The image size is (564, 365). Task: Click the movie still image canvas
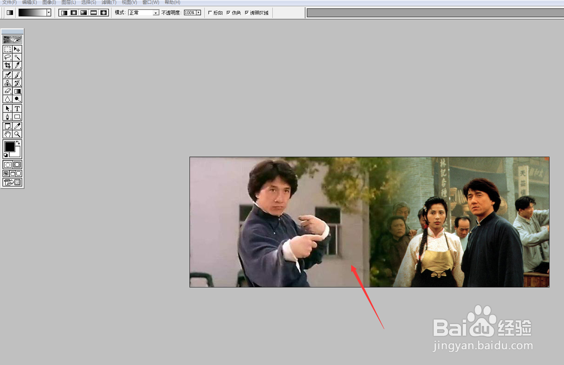pyautogui.click(x=370, y=222)
